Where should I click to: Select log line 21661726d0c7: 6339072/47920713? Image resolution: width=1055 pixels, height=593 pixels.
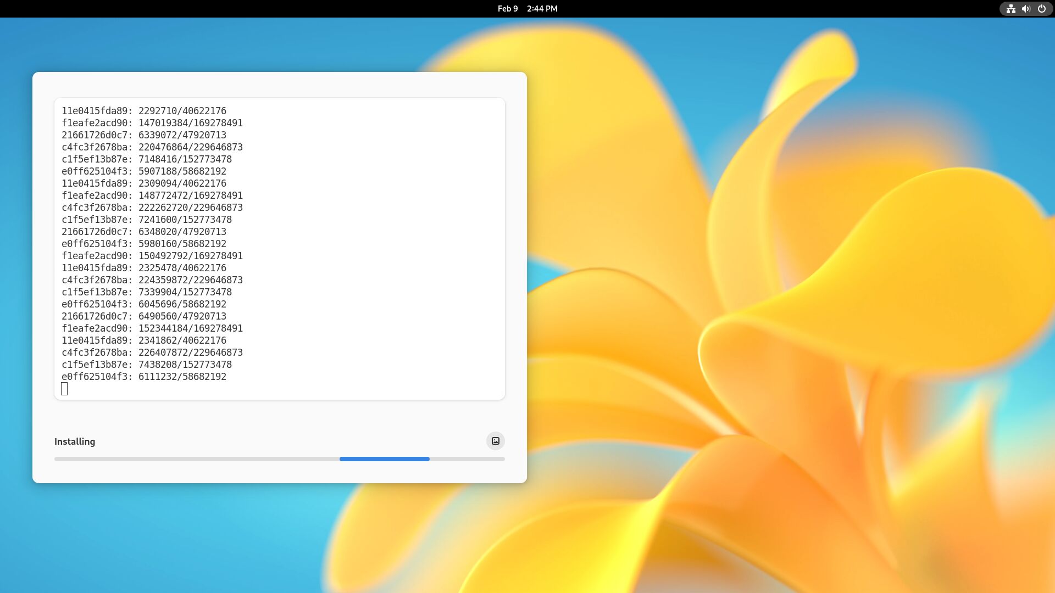(144, 135)
